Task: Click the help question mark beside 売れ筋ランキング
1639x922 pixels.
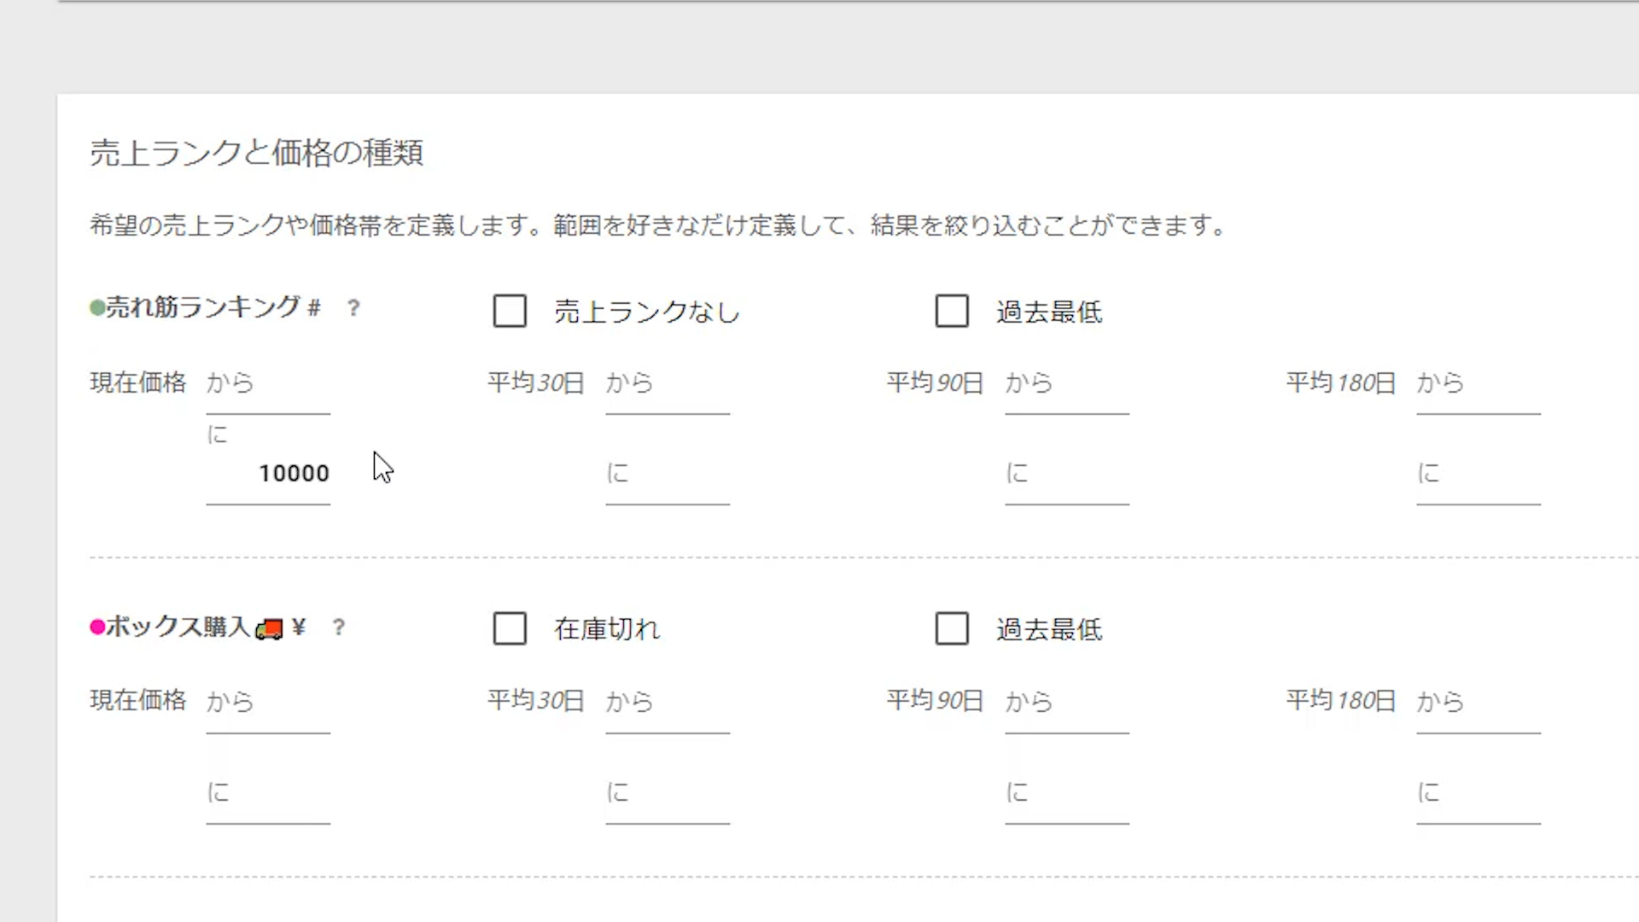Action: click(353, 308)
